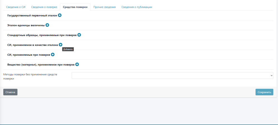This screenshot has height=125, width=278.
Task: Click the Государственный первичный эталон heading text
Action: coord(32,16)
